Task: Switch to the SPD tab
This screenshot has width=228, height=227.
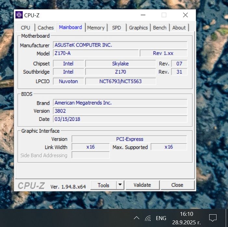Action: 117,28
